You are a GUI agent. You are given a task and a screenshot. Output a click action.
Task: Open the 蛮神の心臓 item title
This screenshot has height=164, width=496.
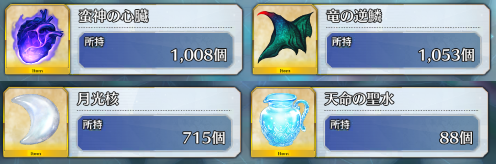(x=114, y=16)
